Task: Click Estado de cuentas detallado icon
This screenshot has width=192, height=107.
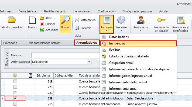Action: [104, 56]
